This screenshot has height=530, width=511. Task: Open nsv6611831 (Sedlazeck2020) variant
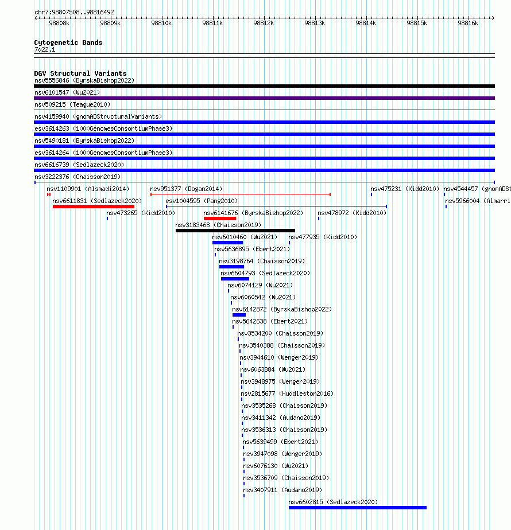[97, 201]
